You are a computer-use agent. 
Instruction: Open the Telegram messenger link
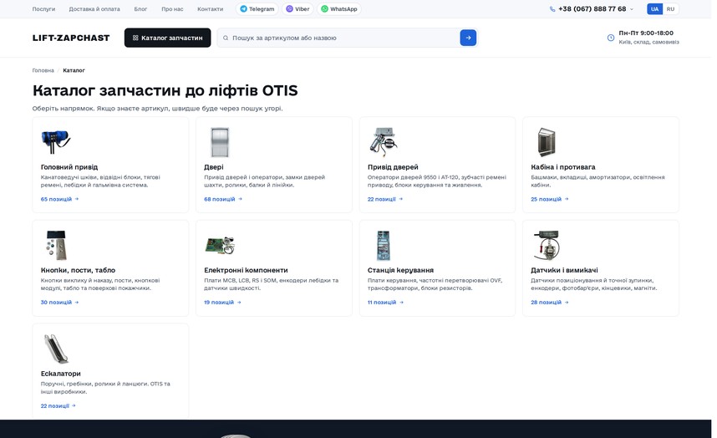[x=257, y=8]
